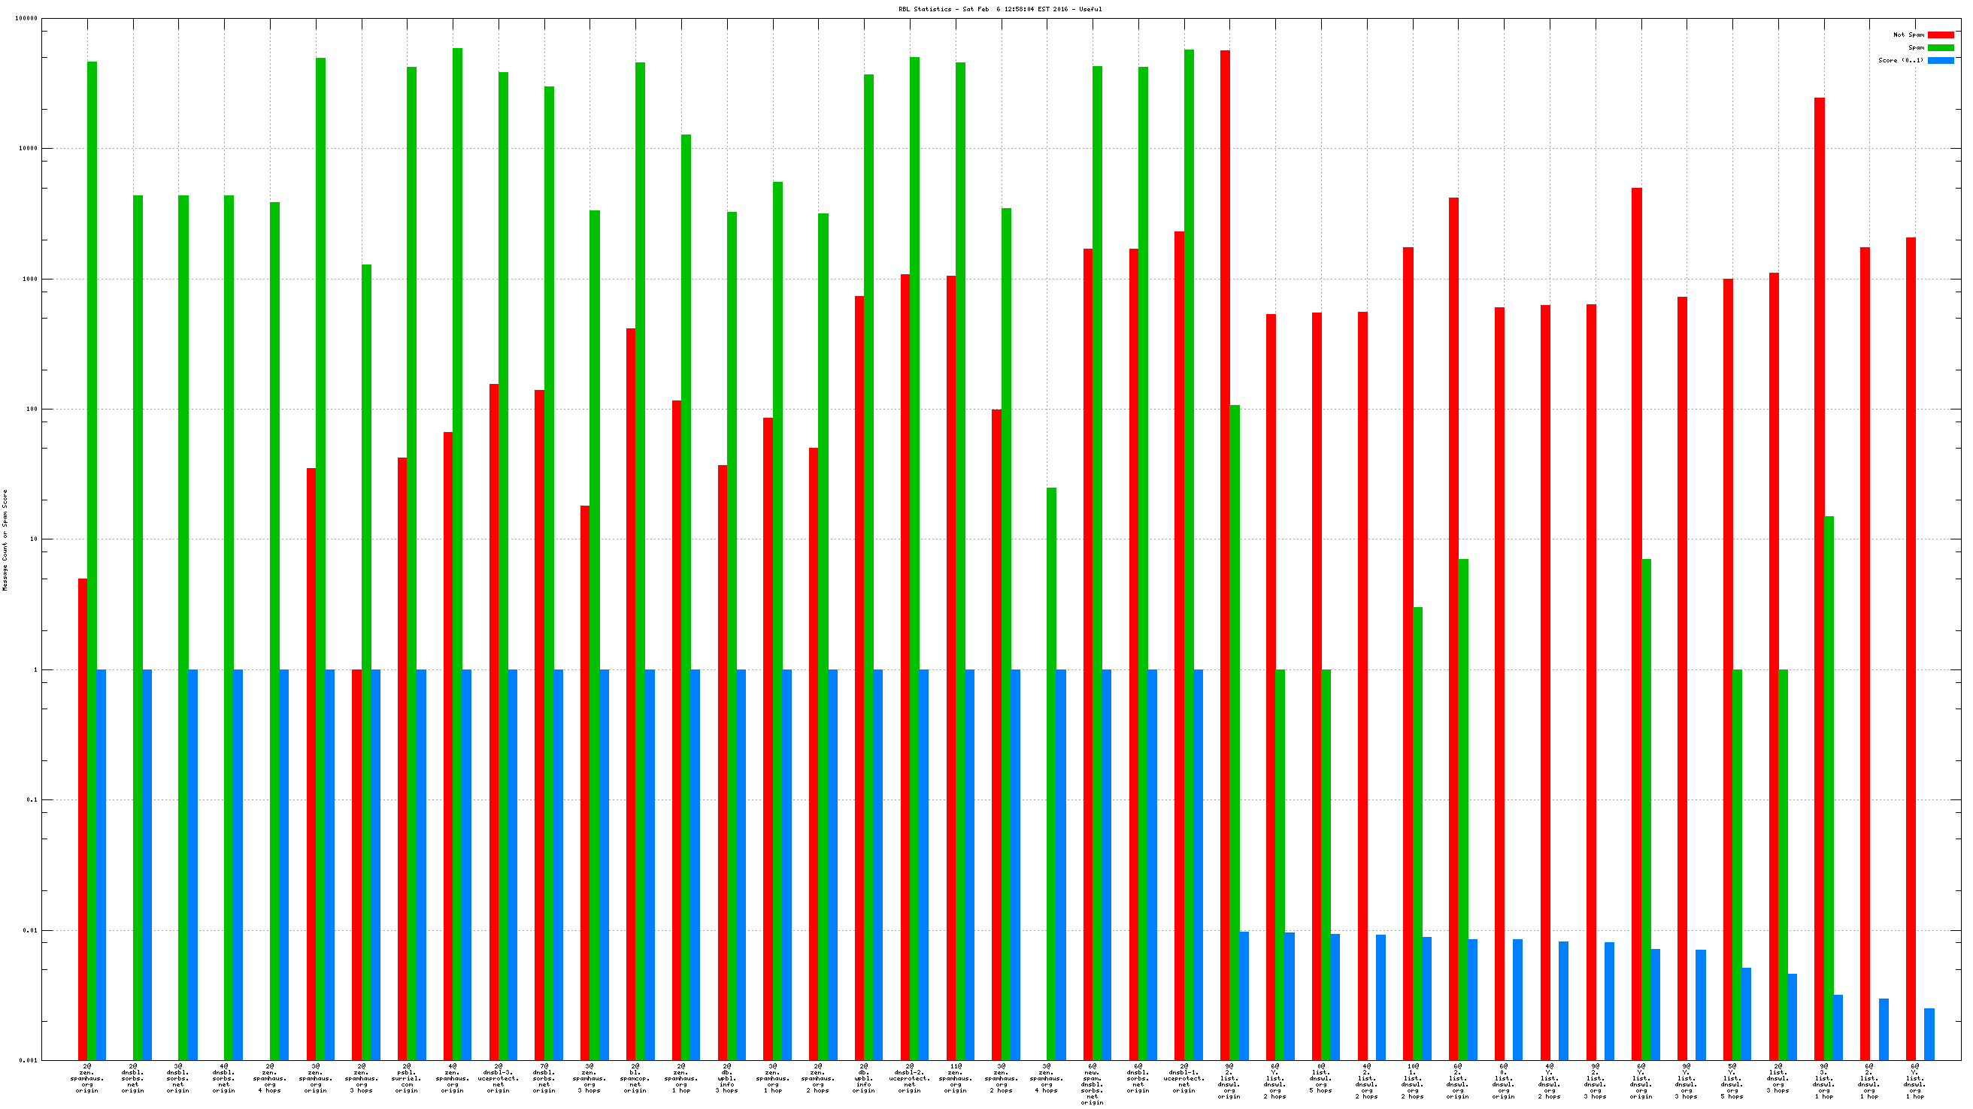Click the green Spam legend swatch

click(1940, 47)
